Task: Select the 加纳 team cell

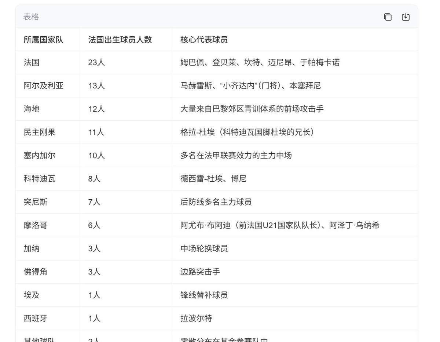Action: pos(48,249)
